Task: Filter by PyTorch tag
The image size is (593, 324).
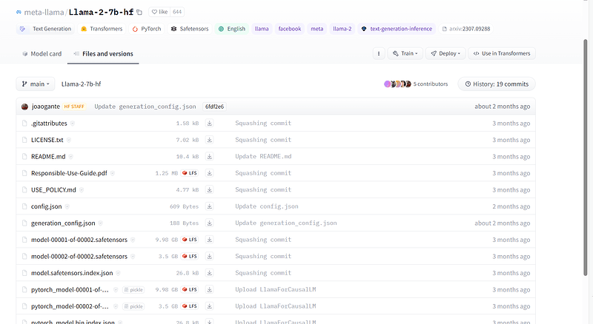Action: pos(146,29)
